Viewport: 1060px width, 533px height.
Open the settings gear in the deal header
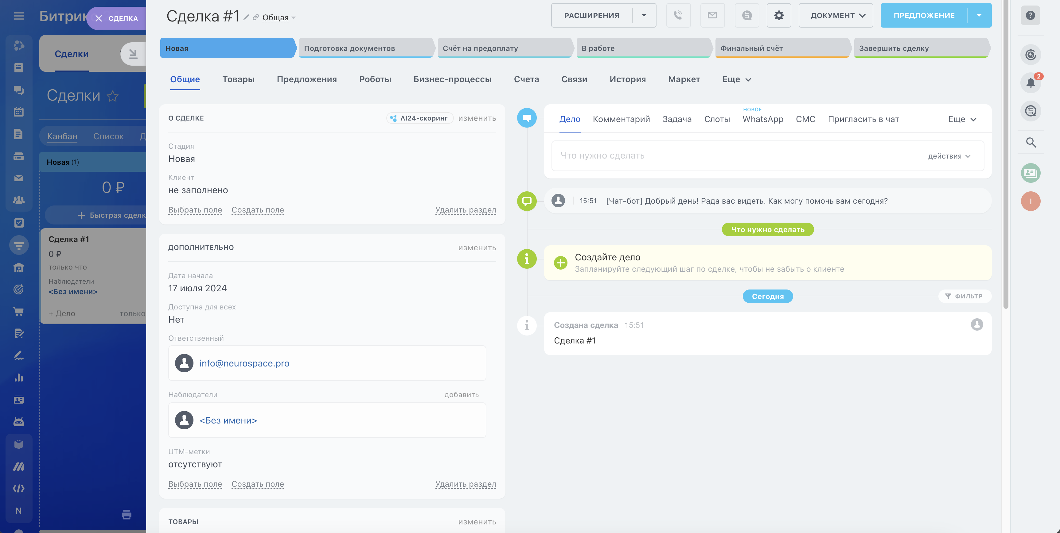(778, 15)
